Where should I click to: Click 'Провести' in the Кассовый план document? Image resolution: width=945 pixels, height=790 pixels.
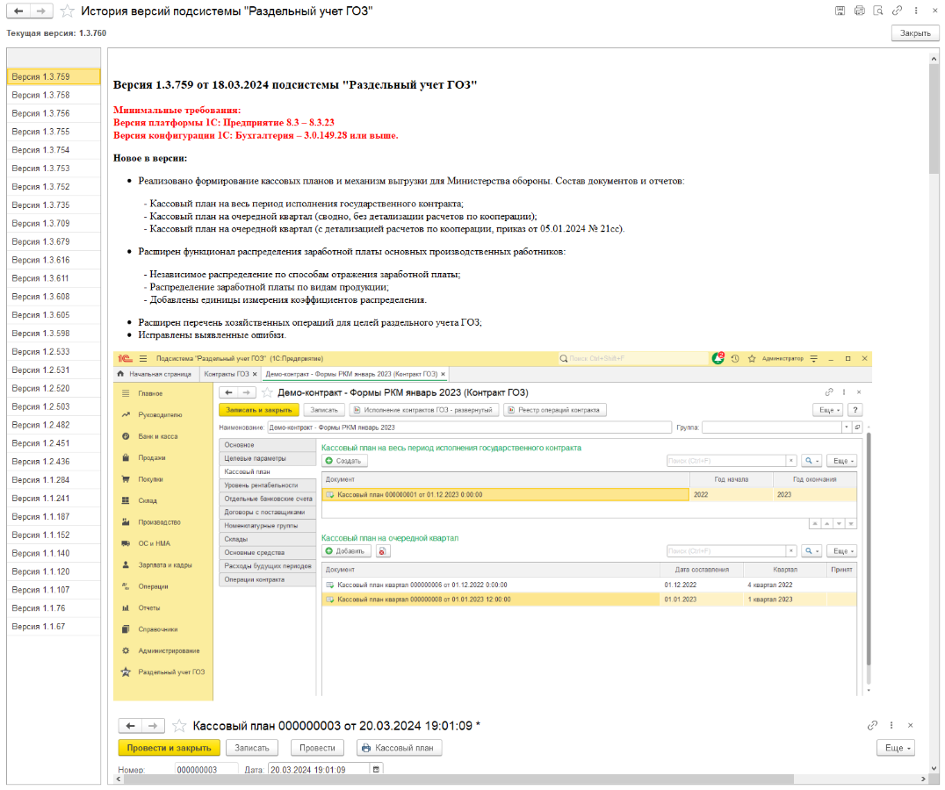click(317, 748)
